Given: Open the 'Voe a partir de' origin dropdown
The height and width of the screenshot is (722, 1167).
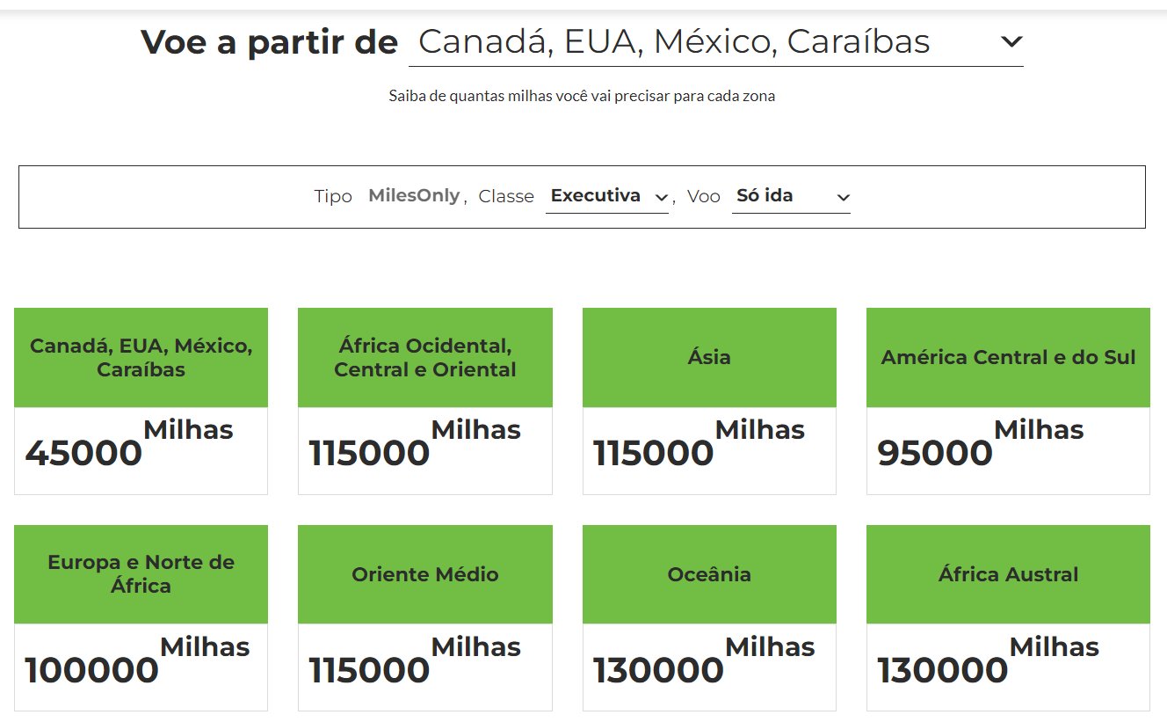Looking at the screenshot, I should coord(715,42).
